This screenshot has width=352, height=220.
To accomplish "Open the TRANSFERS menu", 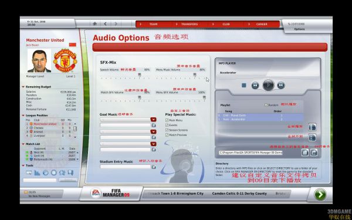I will [x=189, y=24].
